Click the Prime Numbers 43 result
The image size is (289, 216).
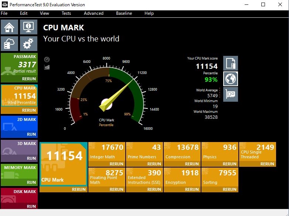coord(144,151)
